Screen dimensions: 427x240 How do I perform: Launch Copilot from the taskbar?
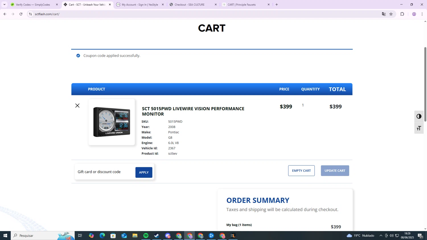tap(91, 235)
